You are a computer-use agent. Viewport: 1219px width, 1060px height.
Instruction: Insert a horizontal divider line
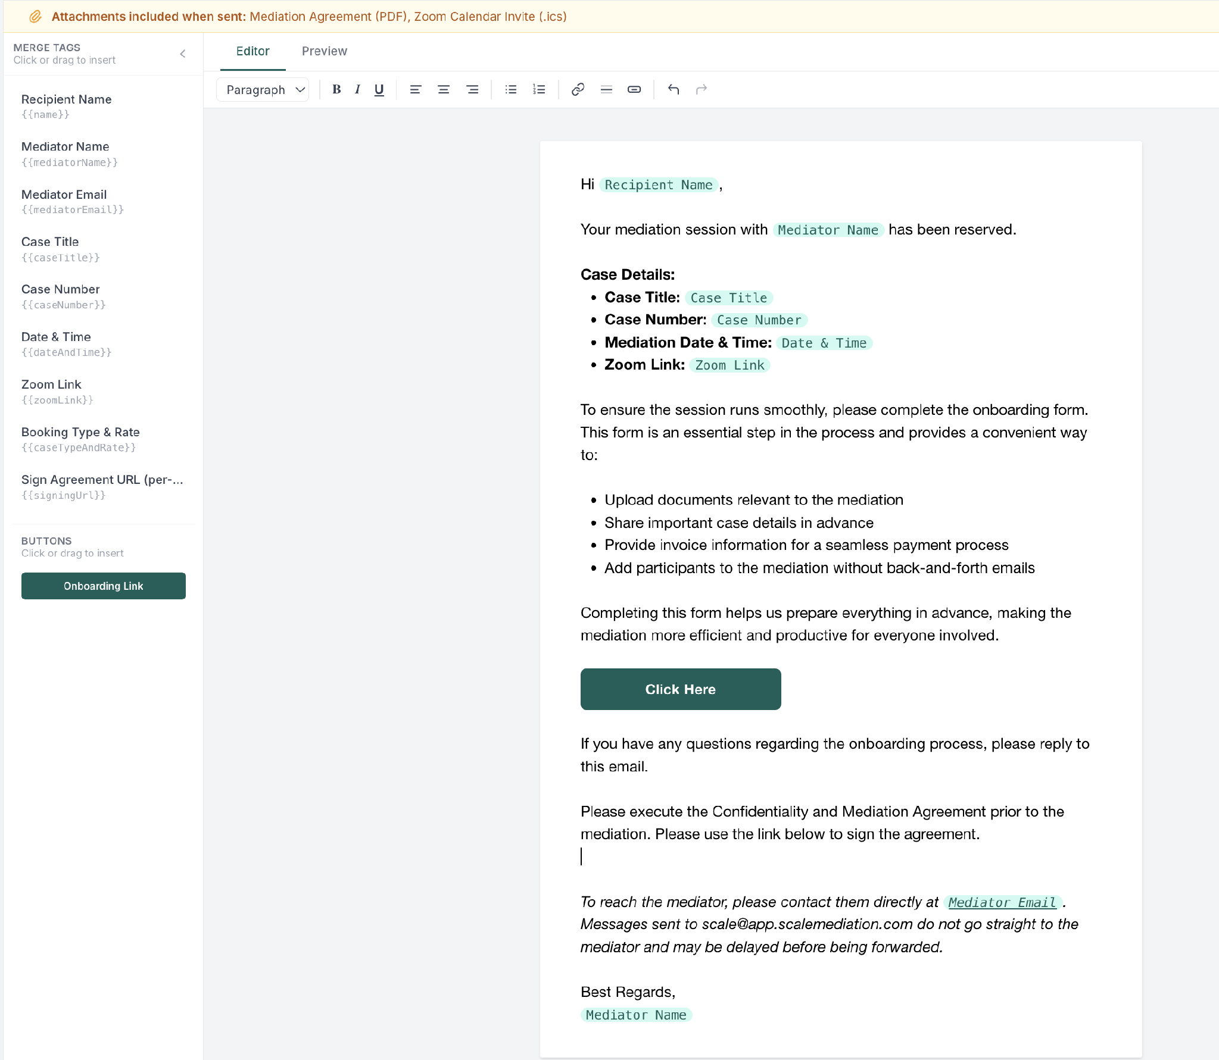606,89
